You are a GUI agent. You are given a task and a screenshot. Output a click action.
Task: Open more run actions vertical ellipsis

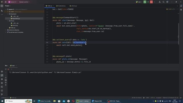tap(155, 2)
